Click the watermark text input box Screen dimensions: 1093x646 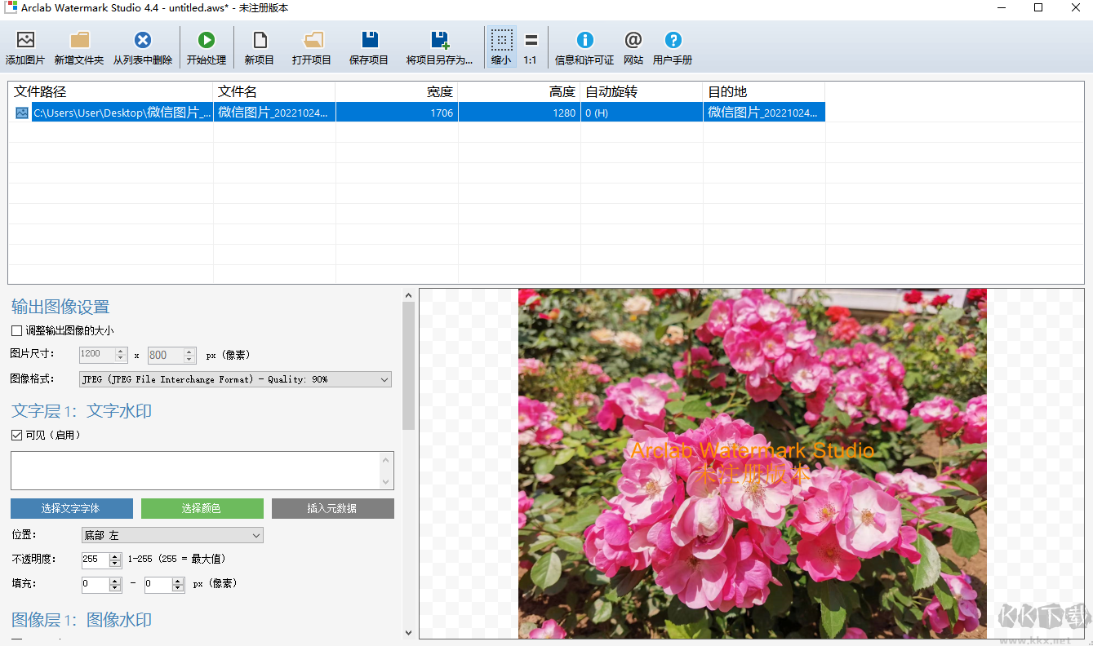196,471
